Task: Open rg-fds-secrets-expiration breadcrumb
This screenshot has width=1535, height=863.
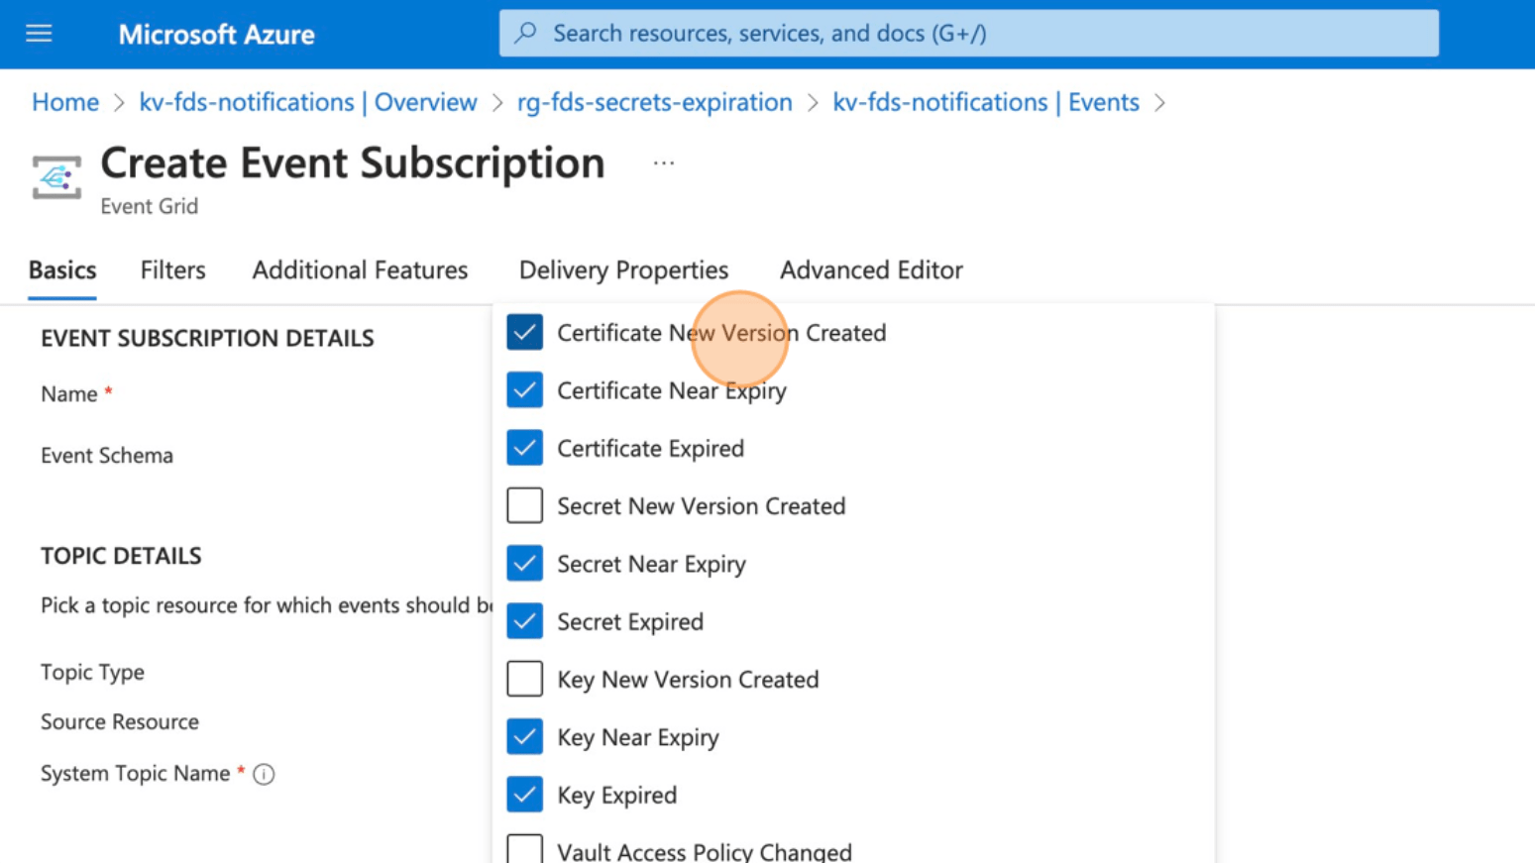Action: (655, 102)
